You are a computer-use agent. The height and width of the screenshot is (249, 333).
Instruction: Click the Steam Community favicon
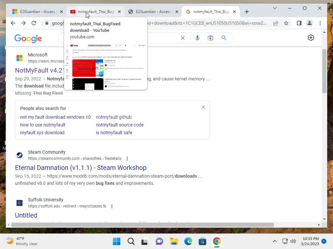20,155
